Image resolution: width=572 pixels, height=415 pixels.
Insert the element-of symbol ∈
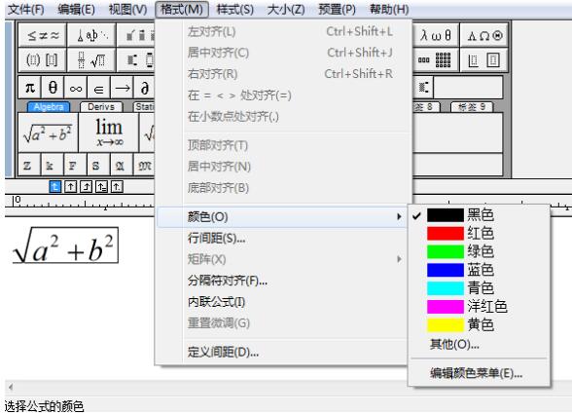pos(98,88)
